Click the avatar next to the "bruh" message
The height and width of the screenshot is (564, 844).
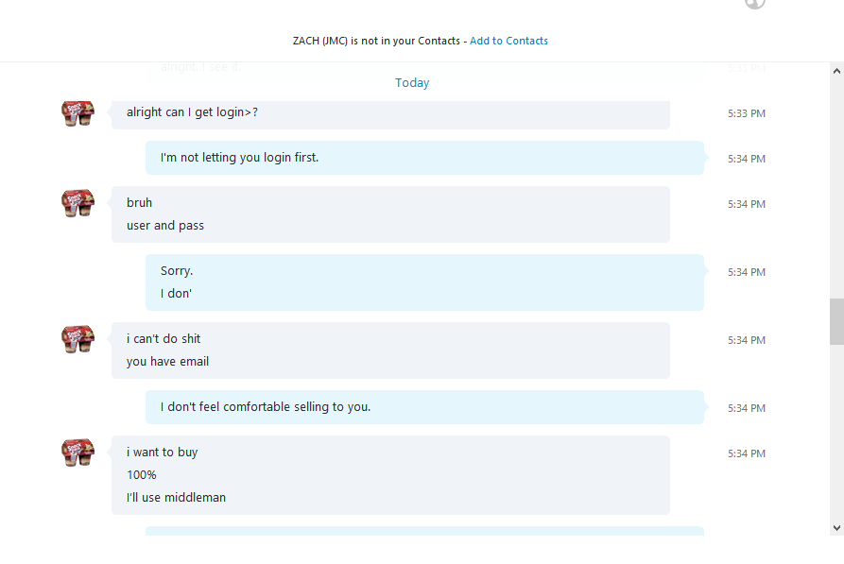click(x=78, y=203)
